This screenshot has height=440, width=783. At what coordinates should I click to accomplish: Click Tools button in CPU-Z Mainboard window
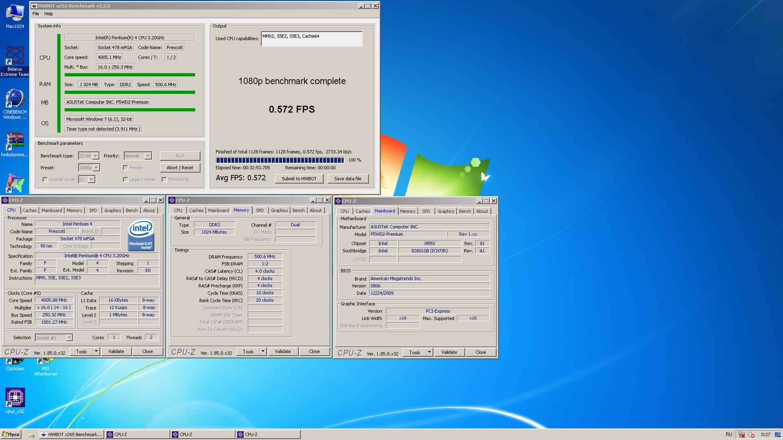[415, 352]
